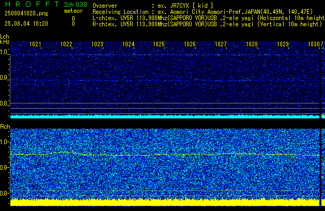The height and width of the screenshot is (211, 325).
Task: Click the Rch 1.0 kHz axis label
Action: (x=5, y=142)
